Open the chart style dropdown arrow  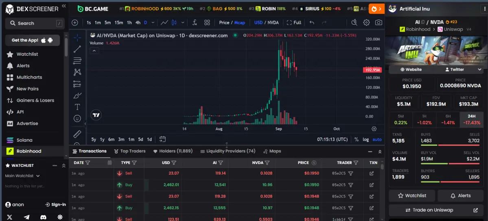183,22
